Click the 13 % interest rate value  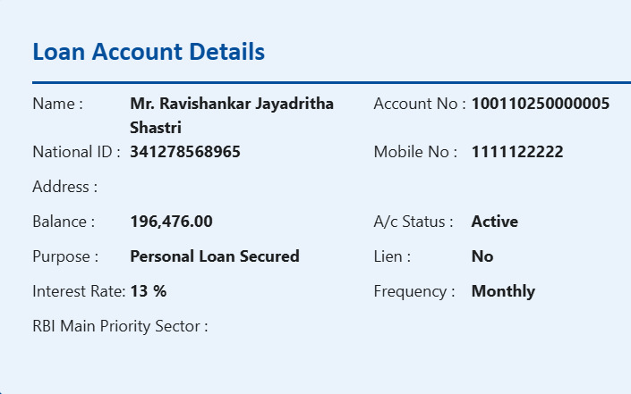[148, 291]
